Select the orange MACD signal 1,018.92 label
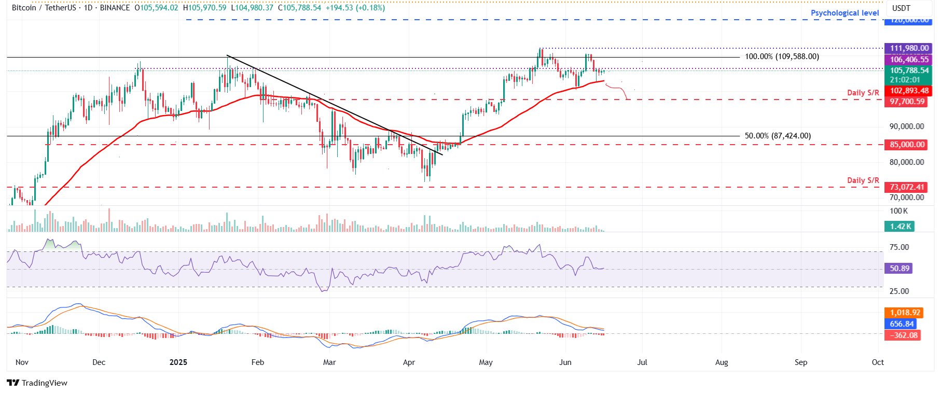The width and height of the screenshot is (941, 394). pos(904,313)
